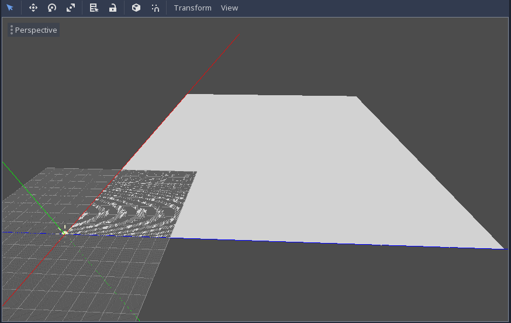This screenshot has height=323, width=511.
Task: Click the origin point where the axes cross
Action: pos(64,232)
